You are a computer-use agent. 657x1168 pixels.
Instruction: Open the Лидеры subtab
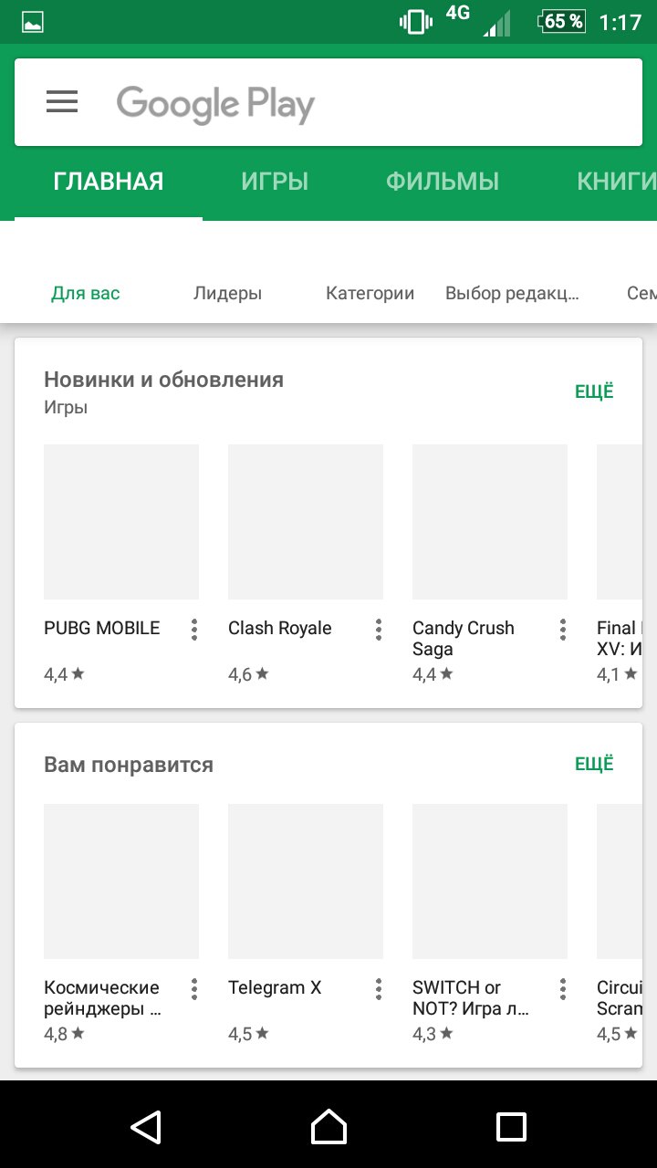pyautogui.click(x=228, y=294)
